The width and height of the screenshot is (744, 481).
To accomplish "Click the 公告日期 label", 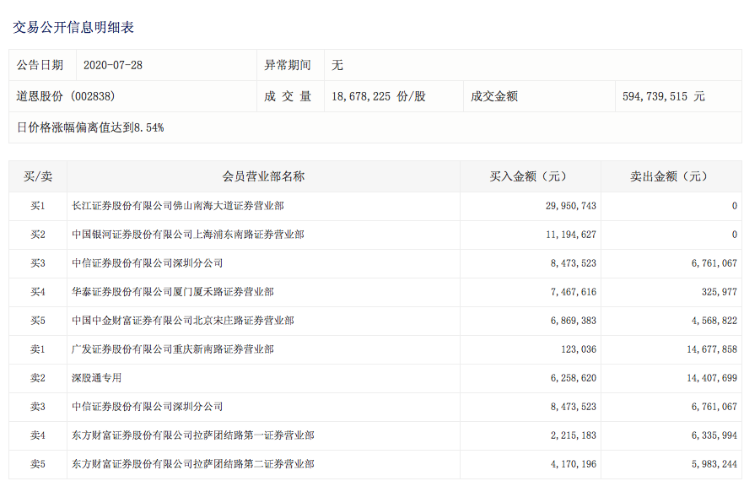I will click(x=40, y=65).
